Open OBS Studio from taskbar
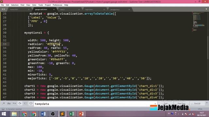The height and width of the screenshot is (117, 209). (x=53, y=114)
